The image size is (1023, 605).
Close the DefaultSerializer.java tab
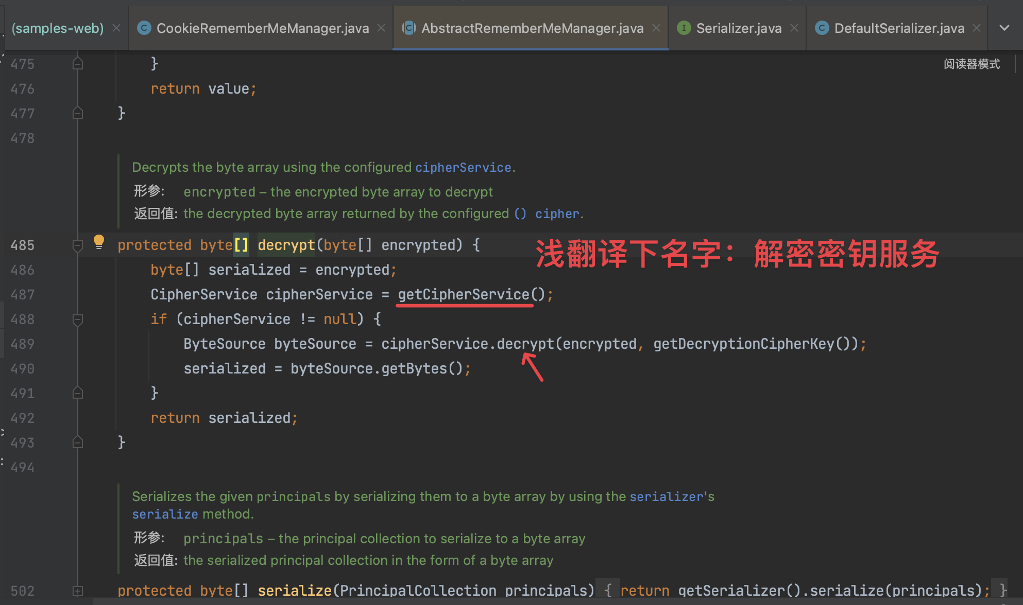pyautogui.click(x=977, y=28)
